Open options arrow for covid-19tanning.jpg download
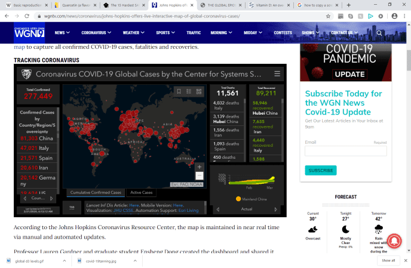 [x=135, y=261]
